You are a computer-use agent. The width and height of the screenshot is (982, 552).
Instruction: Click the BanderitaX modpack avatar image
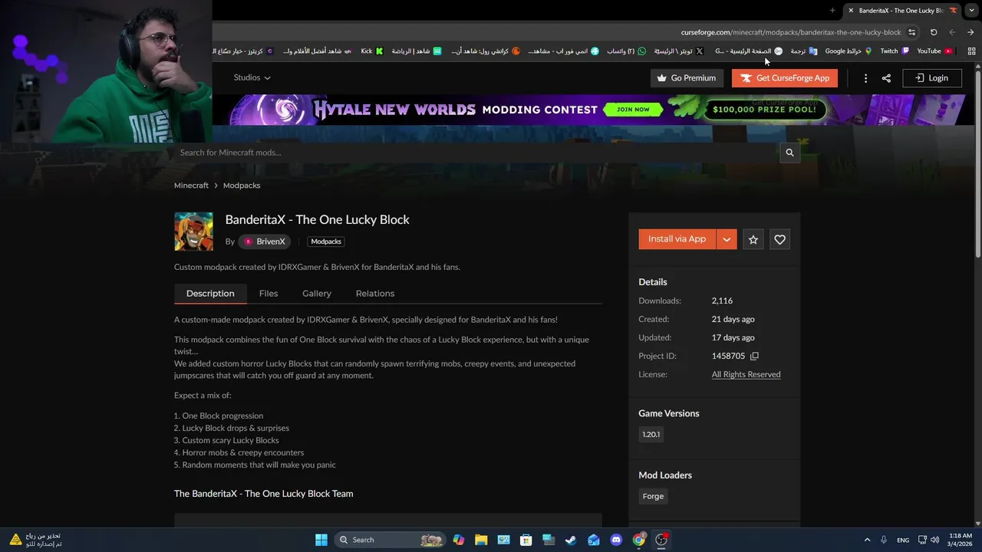pyautogui.click(x=193, y=232)
